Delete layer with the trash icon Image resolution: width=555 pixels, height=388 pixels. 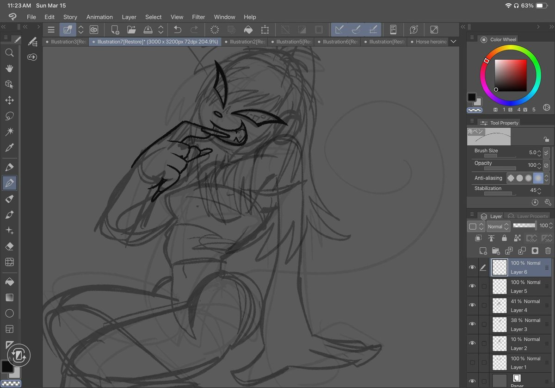pos(548,250)
